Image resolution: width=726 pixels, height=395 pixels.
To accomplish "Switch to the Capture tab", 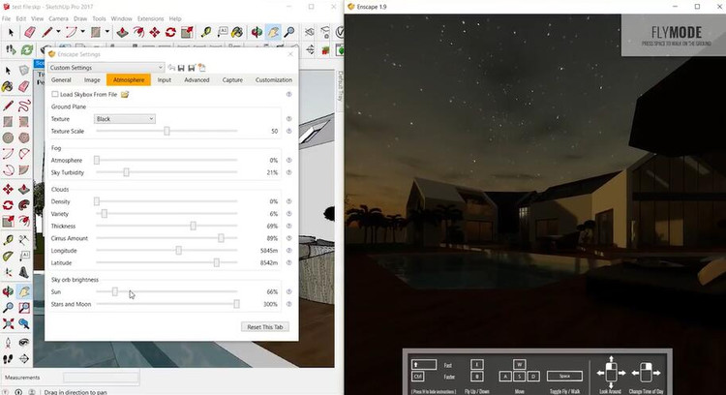I will (232, 80).
